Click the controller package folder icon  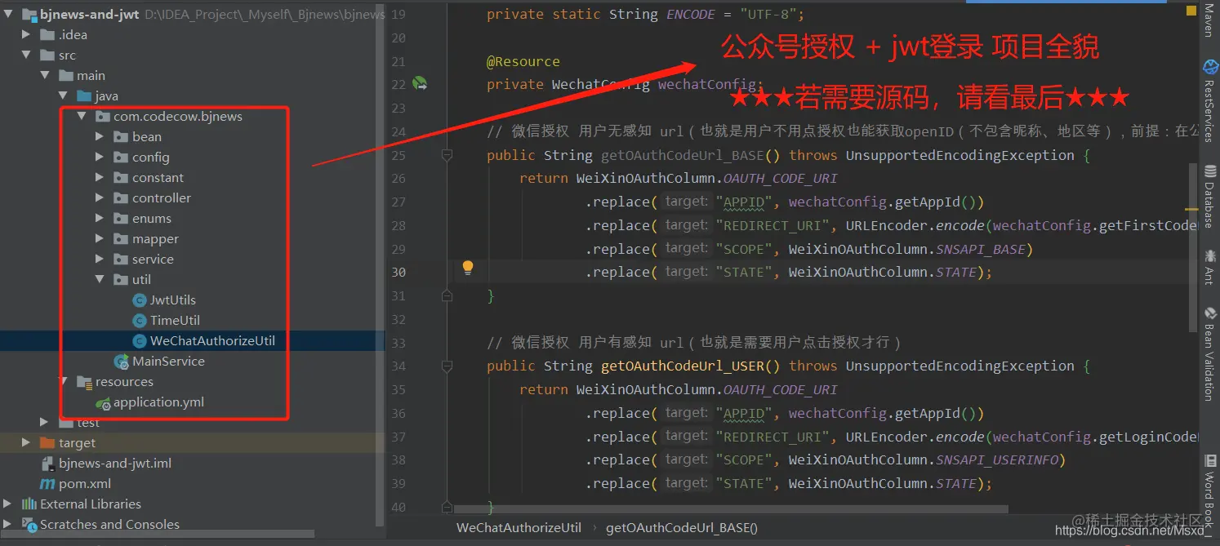(121, 198)
